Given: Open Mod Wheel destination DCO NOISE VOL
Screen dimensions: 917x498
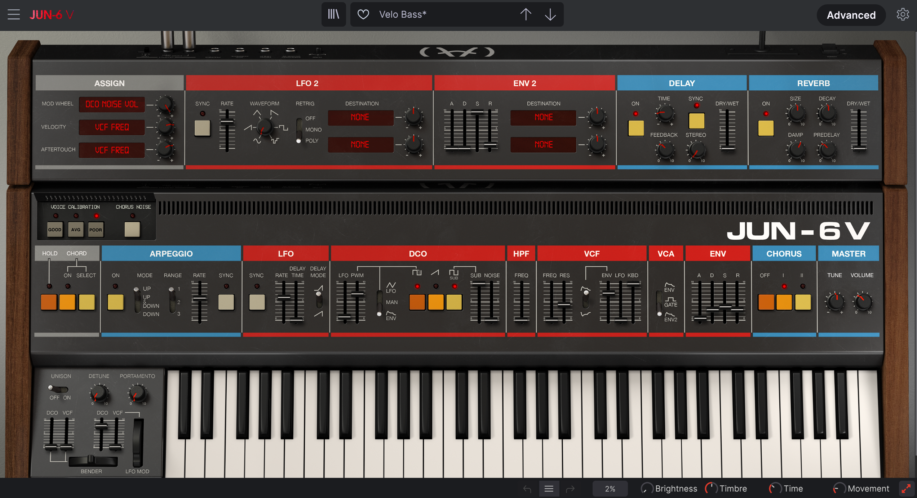Looking at the screenshot, I should point(112,104).
